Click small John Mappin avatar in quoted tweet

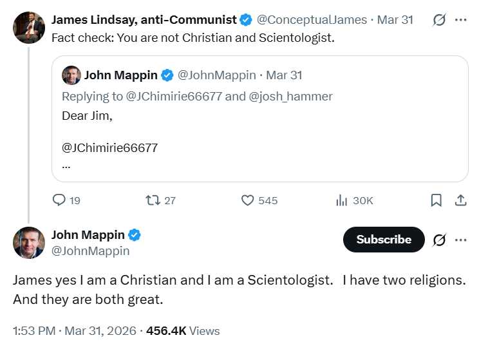point(71,75)
